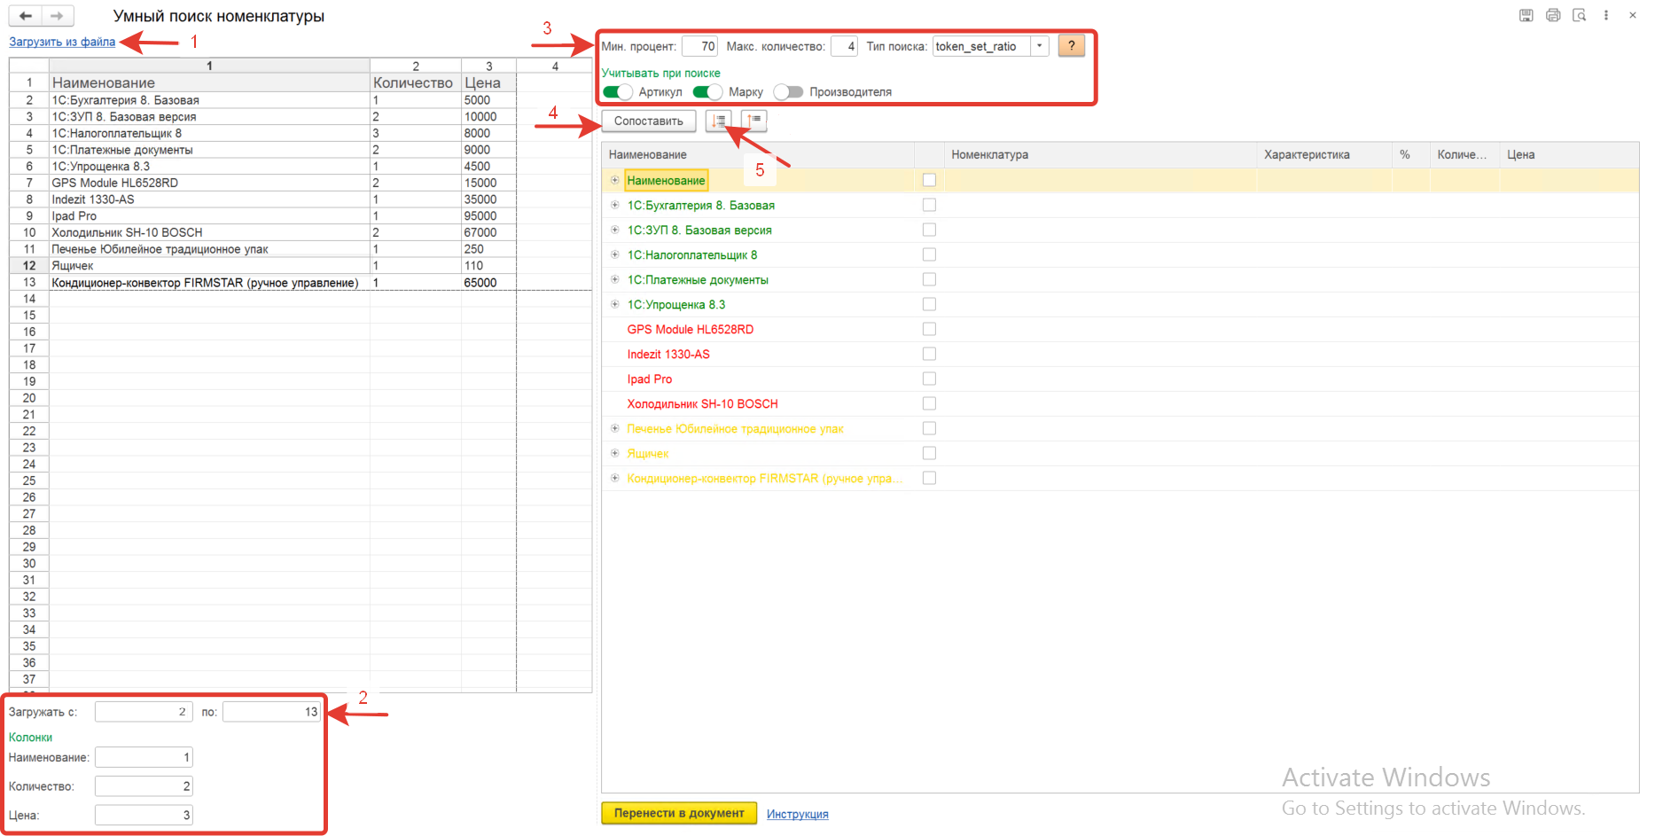Click the Цена column header in results table
The width and height of the screenshot is (1655, 836).
click(x=1569, y=154)
